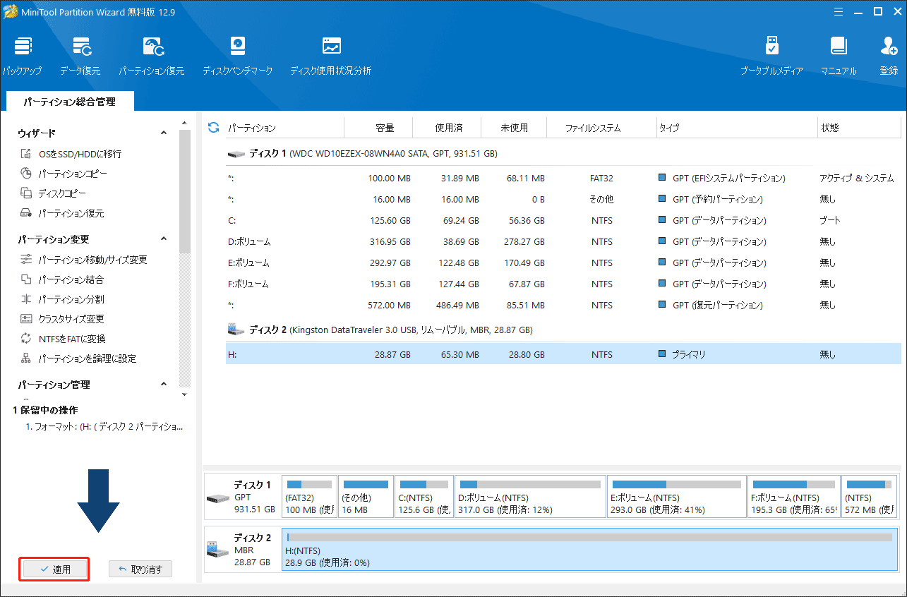Select クラスタサイズ変更 option
The image size is (907, 597).
point(62,319)
